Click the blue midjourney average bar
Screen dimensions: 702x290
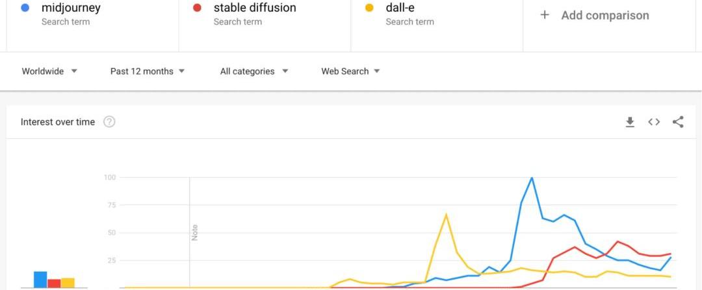[40, 280]
